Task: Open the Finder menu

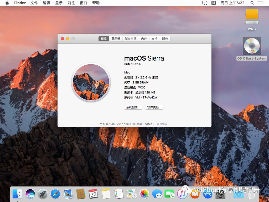Action: click(20, 3)
